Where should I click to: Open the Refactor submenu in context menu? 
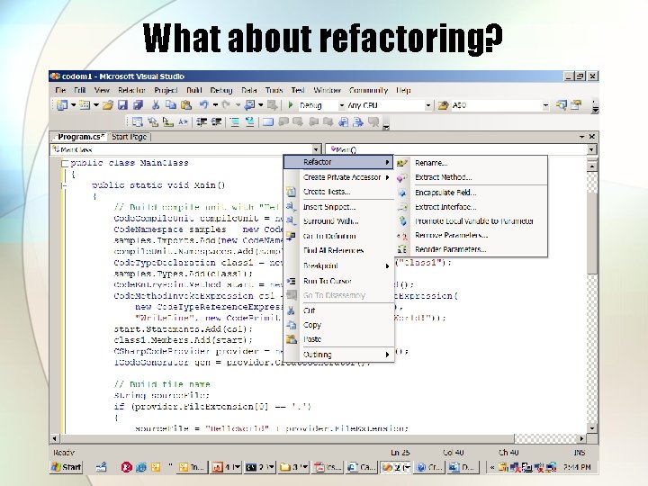point(338,162)
